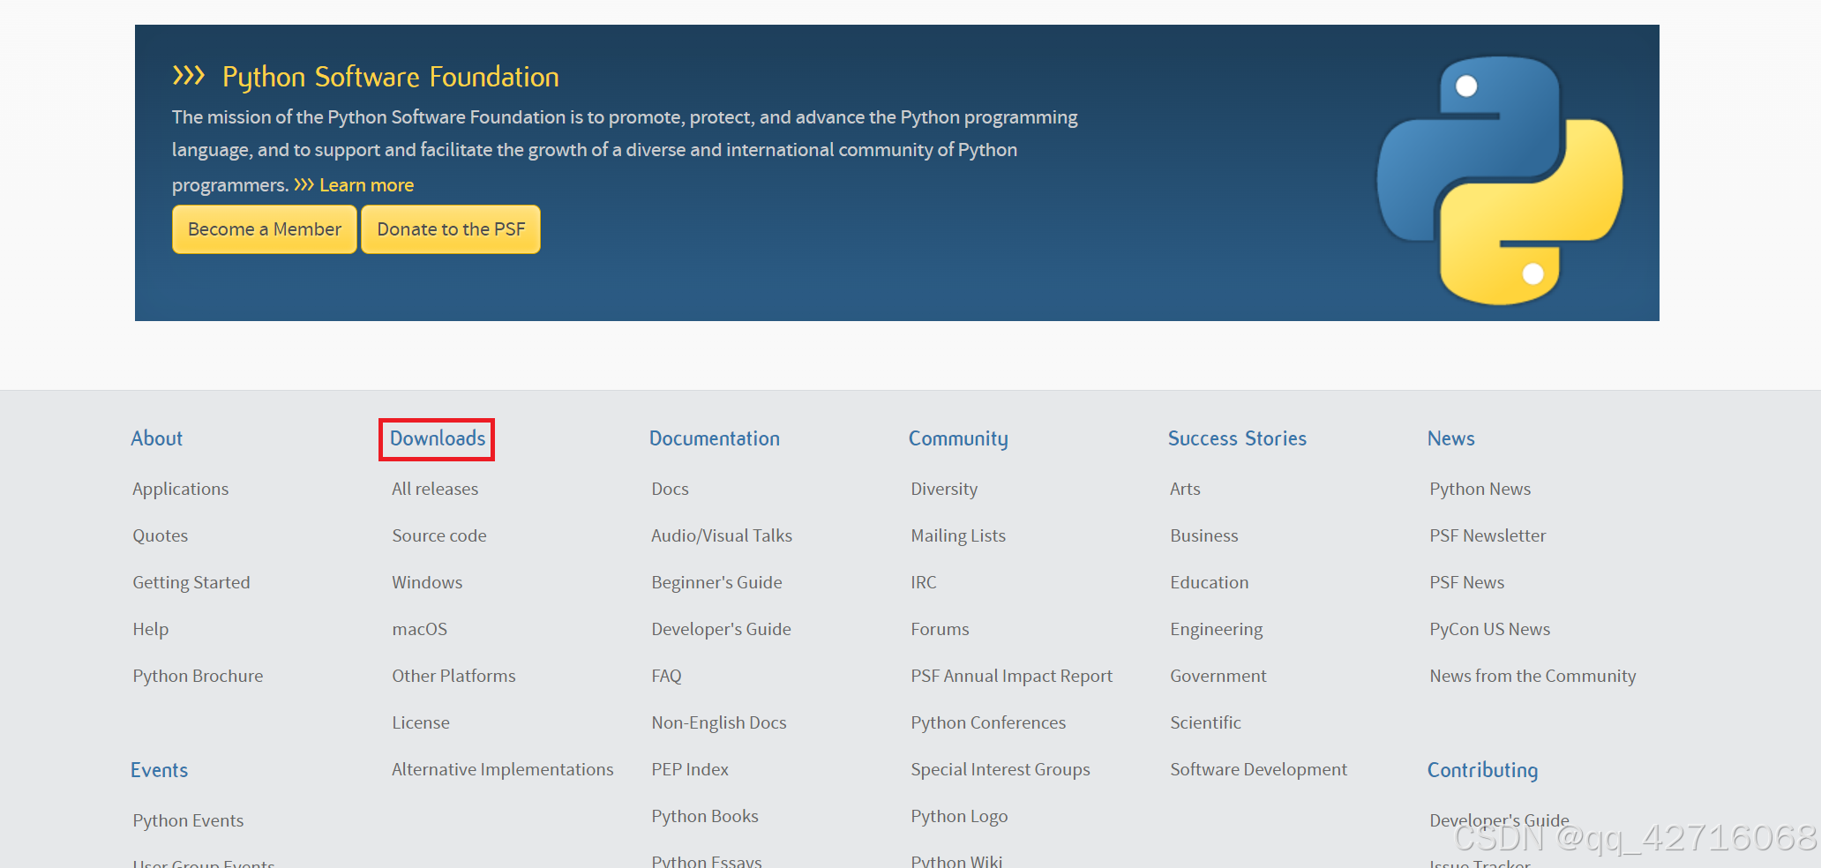The width and height of the screenshot is (1821, 868).
Task: Open the Non-English Docs link
Action: [x=719, y=722]
